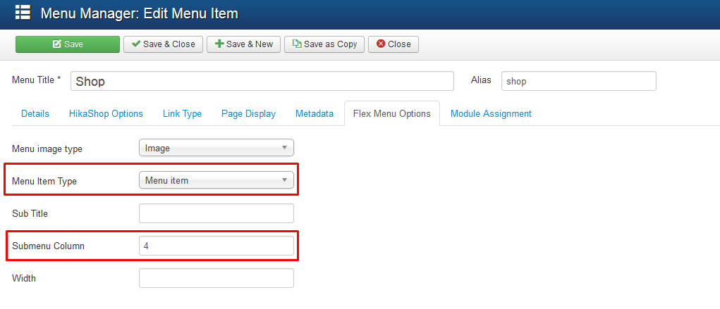The width and height of the screenshot is (720, 309).
Task: Open the Metadata tab
Action: tap(314, 114)
